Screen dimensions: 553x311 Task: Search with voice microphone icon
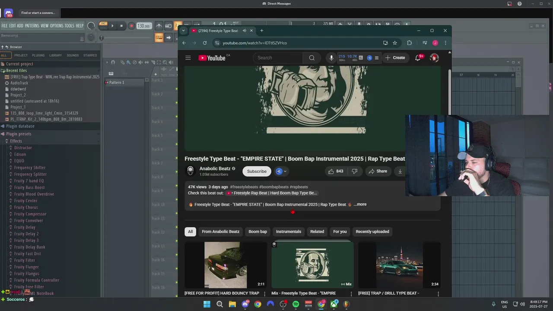coord(331,58)
